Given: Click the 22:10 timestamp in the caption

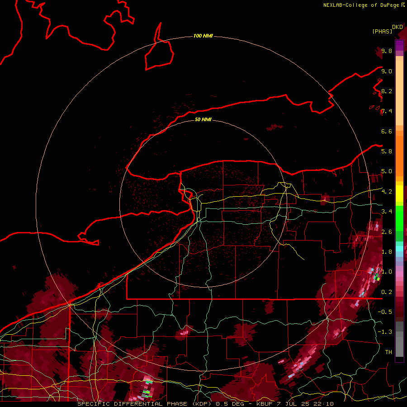Looking at the screenshot, I should point(323,404).
